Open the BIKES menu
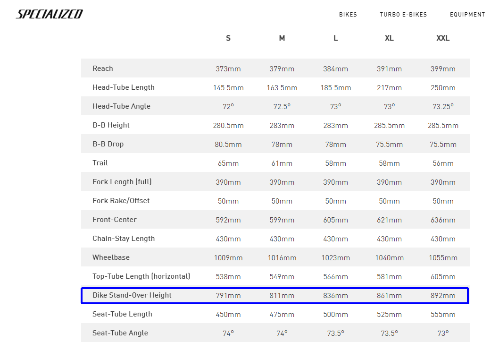 click(x=348, y=15)
